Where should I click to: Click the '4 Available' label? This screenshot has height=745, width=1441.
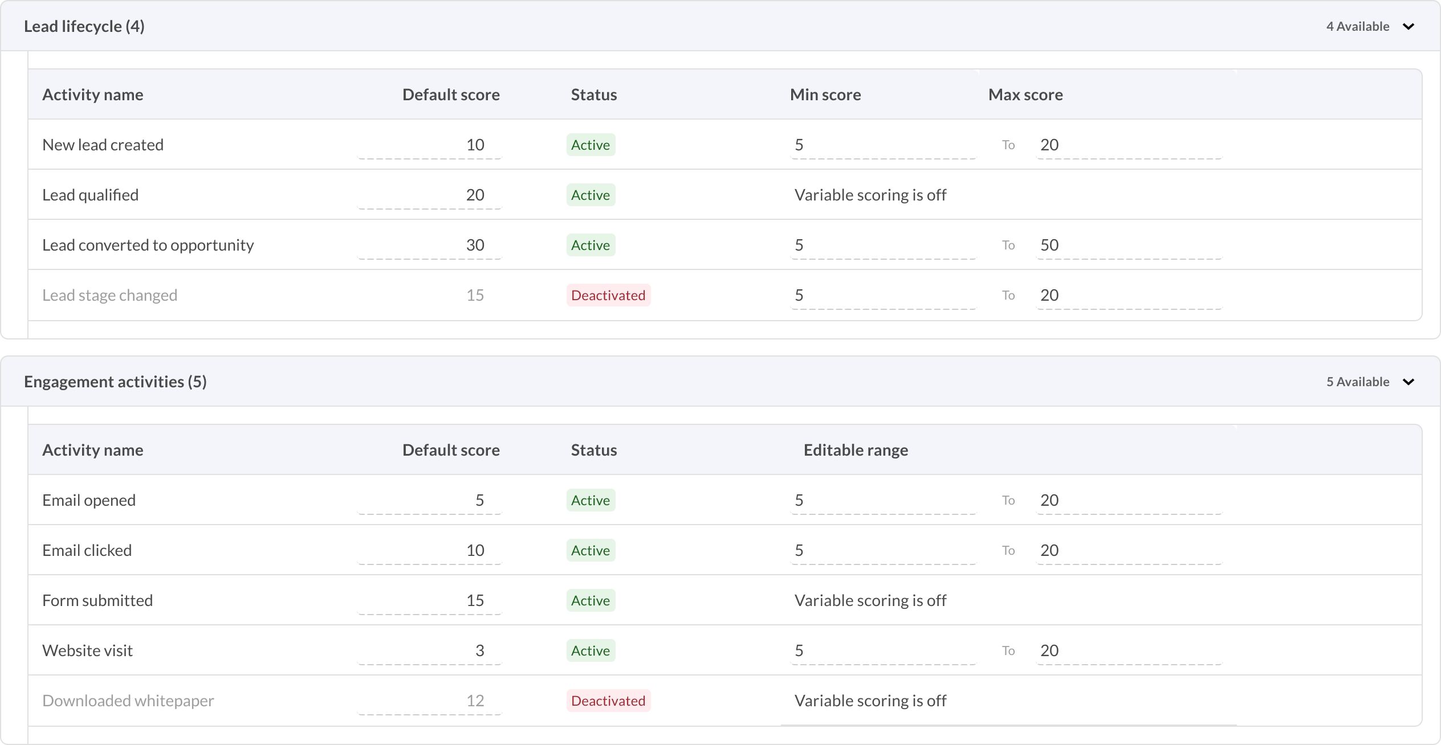pyautogui.click(x=1357, y=27)
